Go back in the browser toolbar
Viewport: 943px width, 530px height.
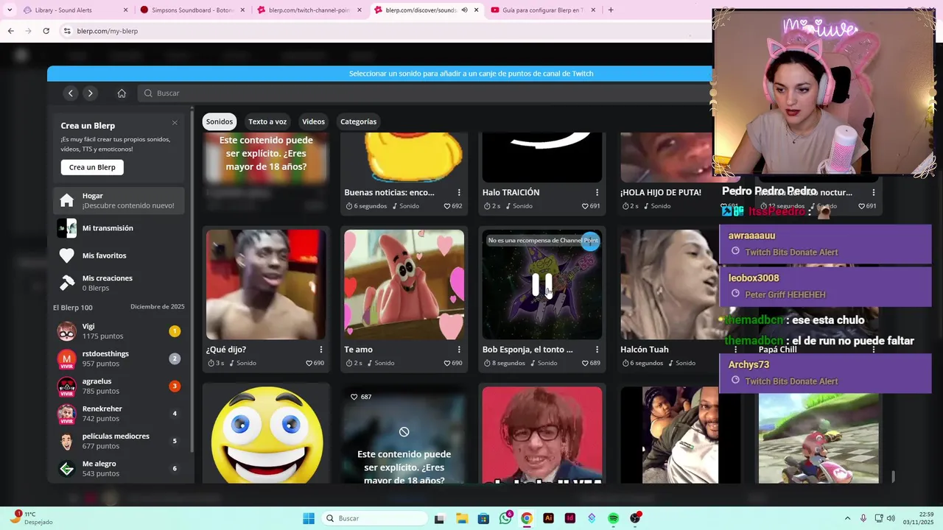coord(10,31)
